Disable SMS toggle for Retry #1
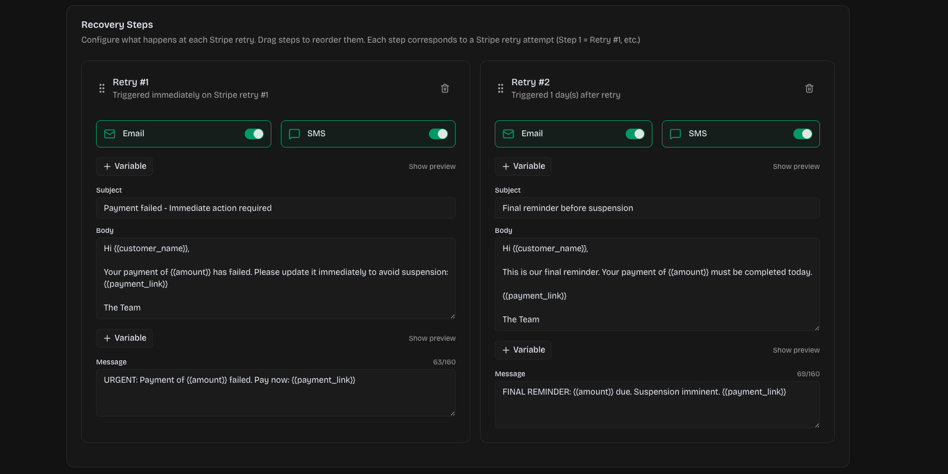 438,134
